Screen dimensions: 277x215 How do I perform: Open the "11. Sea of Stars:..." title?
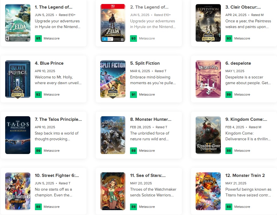click(148, 175)
